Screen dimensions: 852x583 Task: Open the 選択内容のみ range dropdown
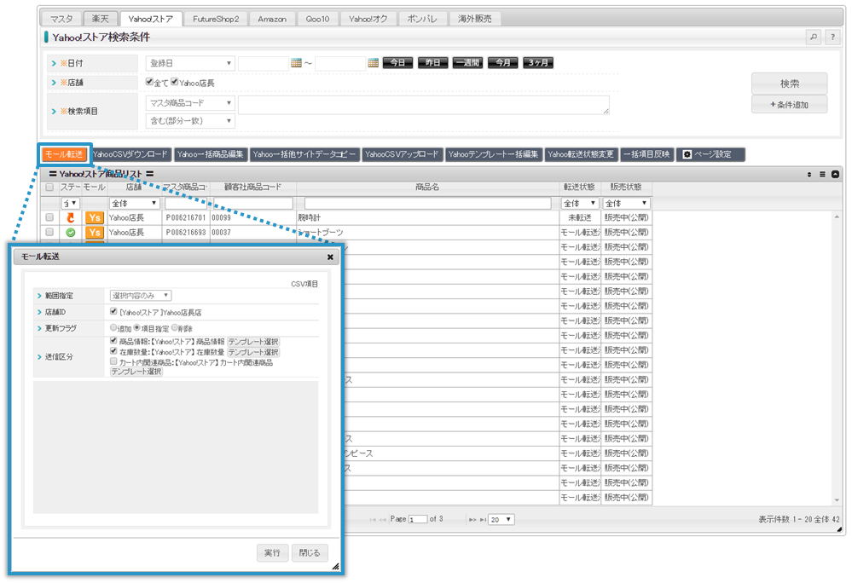141,296
